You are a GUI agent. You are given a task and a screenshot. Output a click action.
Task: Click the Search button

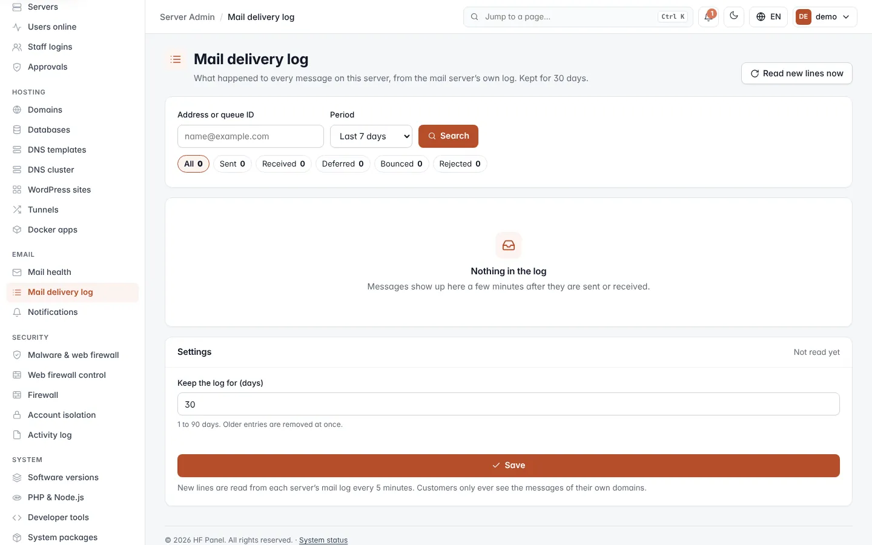click(448, 136)
